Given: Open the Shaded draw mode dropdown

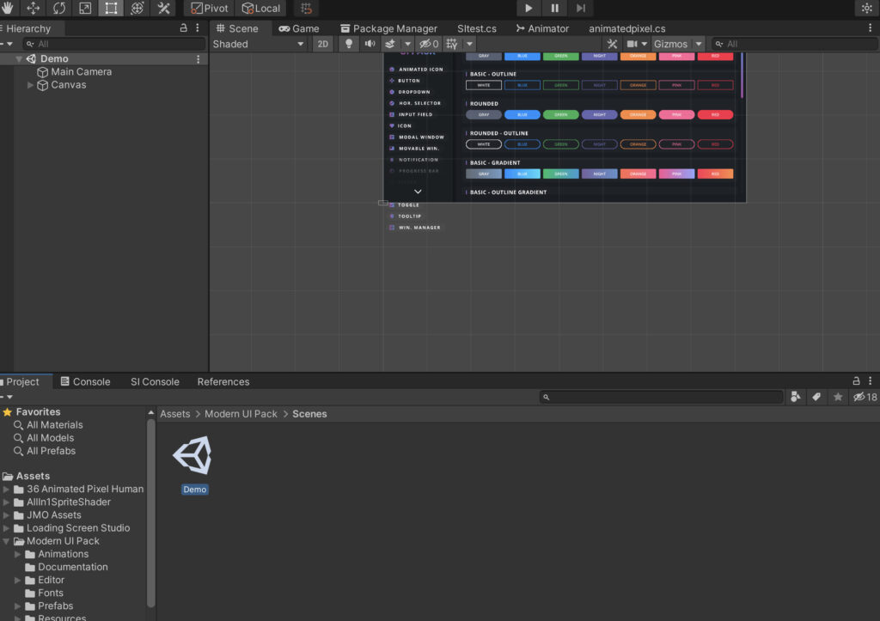Looking at the screenshot, I should (258, 43).
